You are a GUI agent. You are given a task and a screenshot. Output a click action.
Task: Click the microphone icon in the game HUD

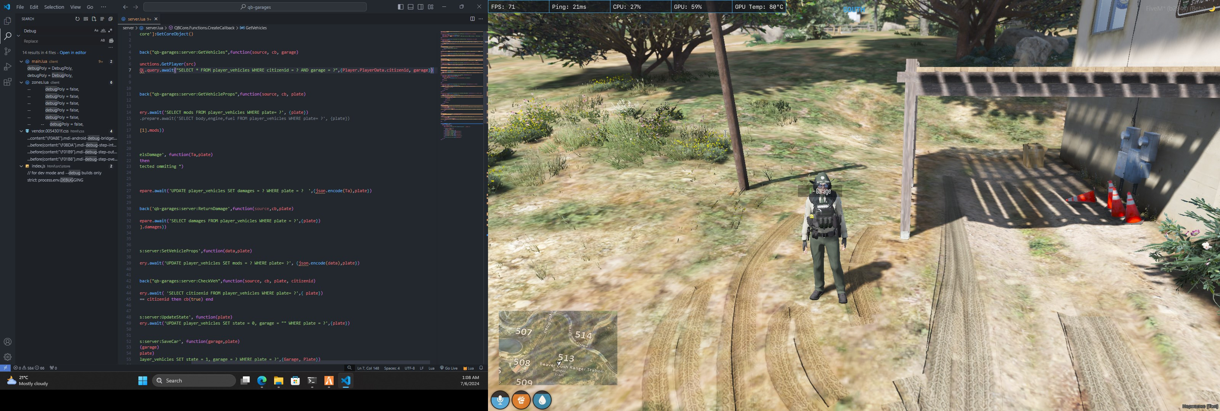coord(500,401)
